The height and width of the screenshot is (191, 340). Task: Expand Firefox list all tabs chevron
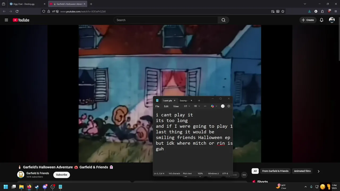coord(305,4)
